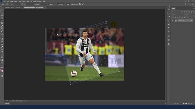Click the Clear button in options bar
This screenshot has height=109, width=195.
click(x=68, y=4)
